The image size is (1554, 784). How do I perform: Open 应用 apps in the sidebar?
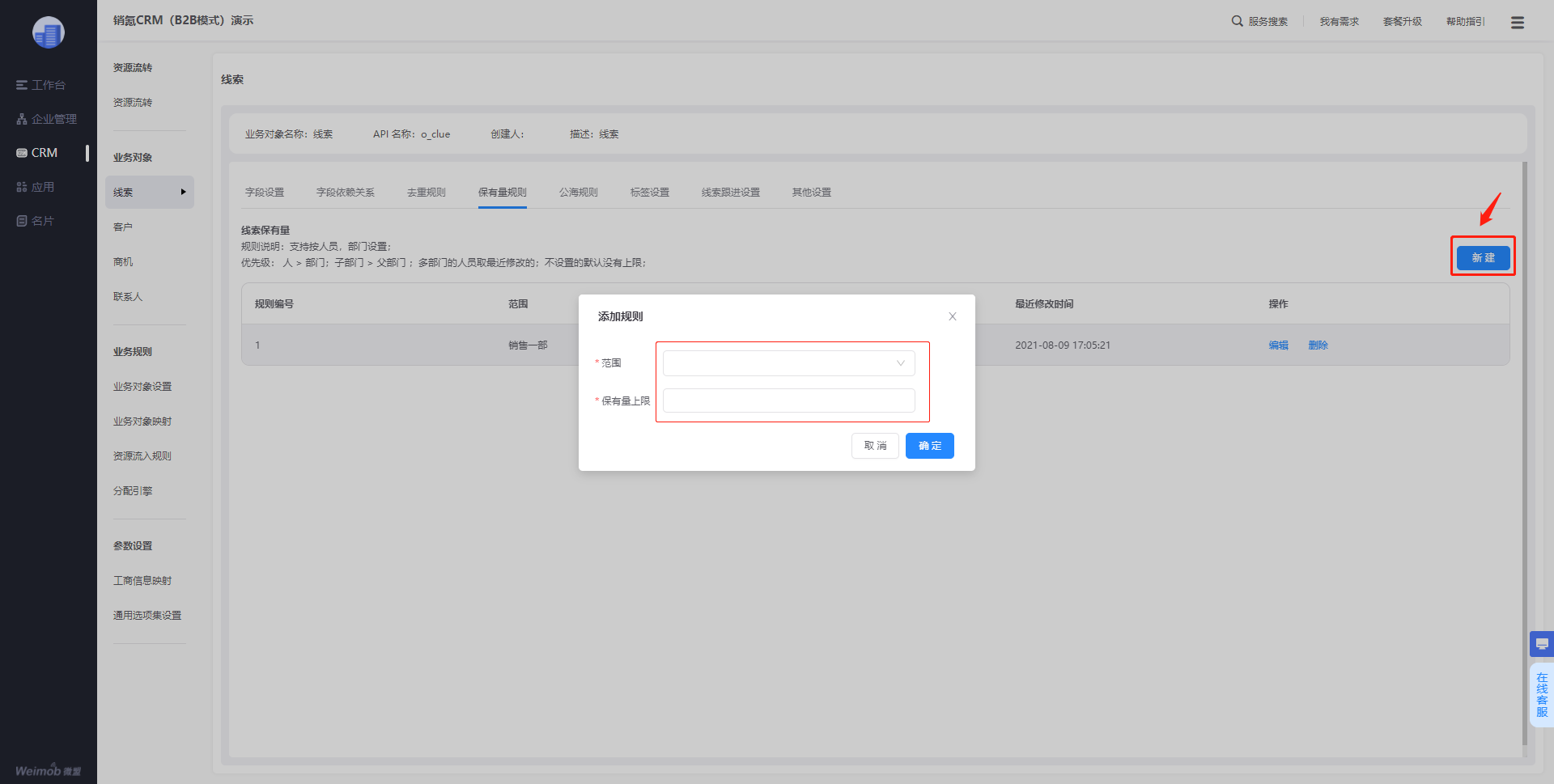tap(35, 187)
